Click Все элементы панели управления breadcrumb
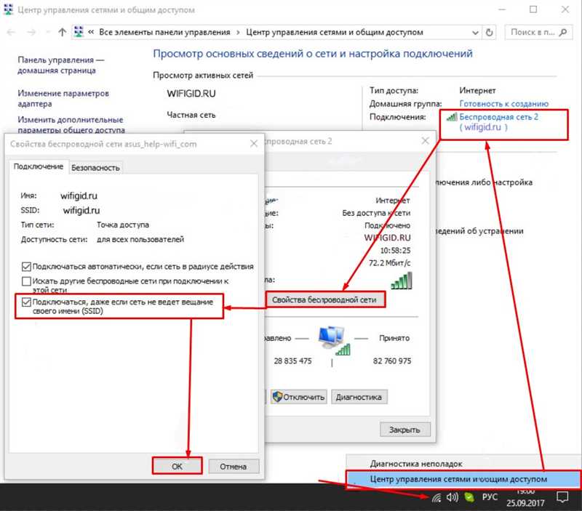 click(x=165, y=32)
